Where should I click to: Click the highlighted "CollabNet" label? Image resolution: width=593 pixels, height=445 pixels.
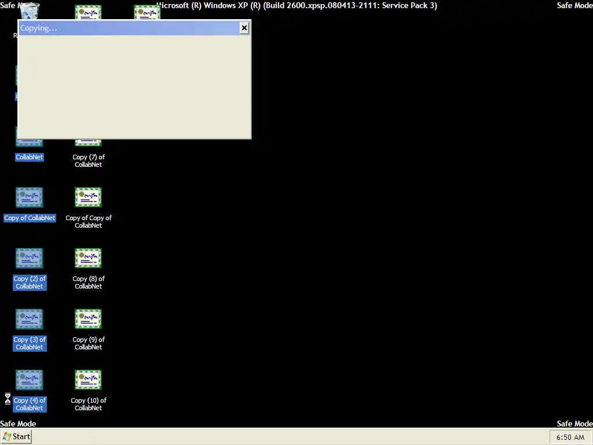click(30, 157)
